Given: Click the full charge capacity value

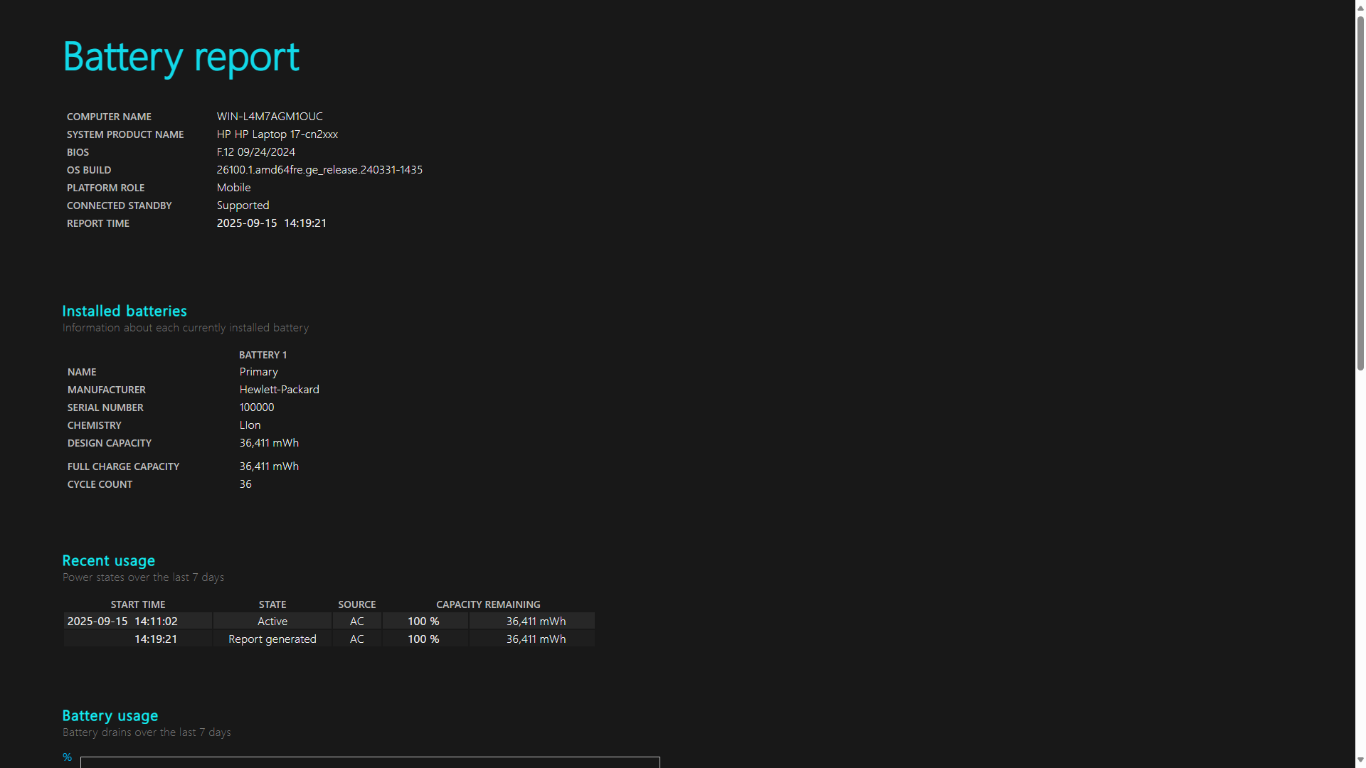Looking at the screenshot, I should (x=269, y=466).
